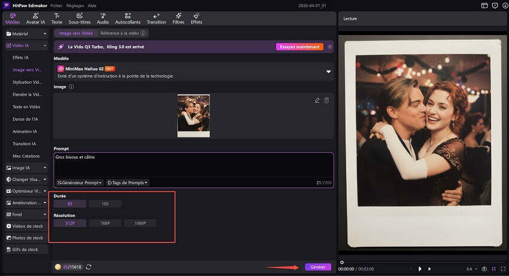The height and width of the screenshot is (276, 509).
Task: Open the Avatar IA toolbar tab
Action: click(35, 18)
